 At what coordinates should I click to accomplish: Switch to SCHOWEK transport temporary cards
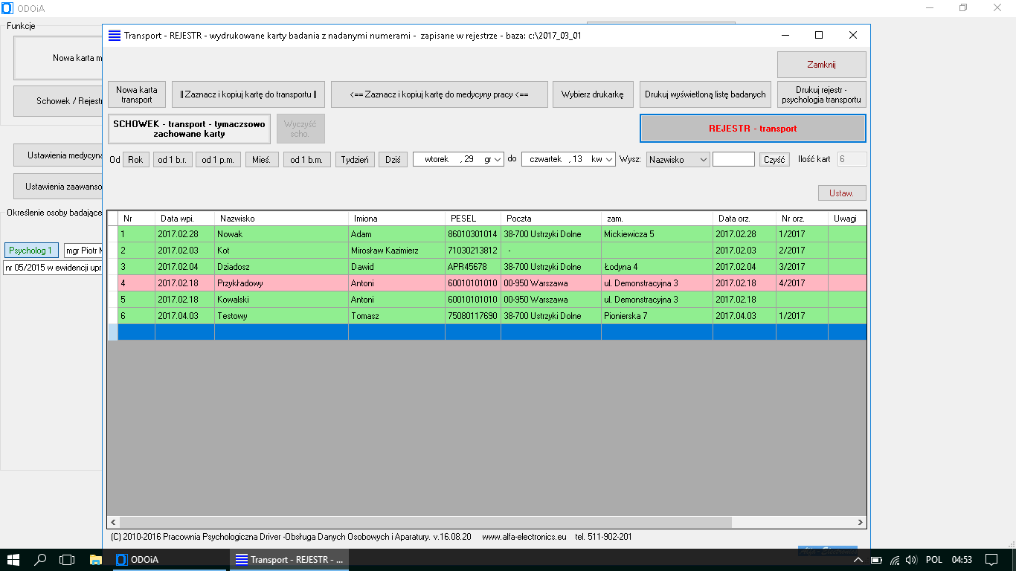[x=189, y=129]
